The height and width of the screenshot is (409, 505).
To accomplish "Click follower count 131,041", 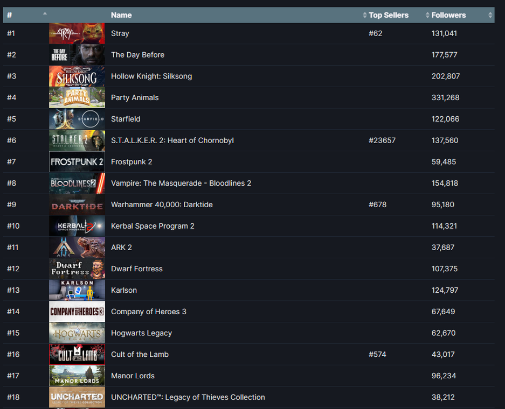I will 444,33.
